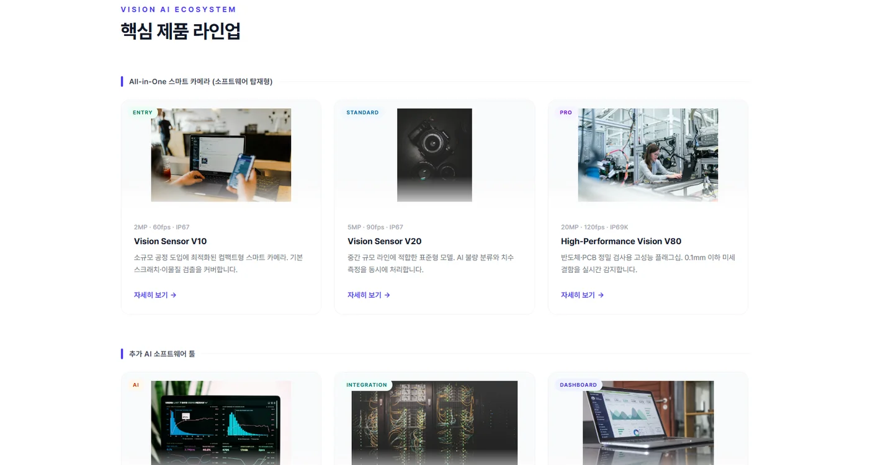The image size is (891, 465).
Task: Click the V80 description about 반도체·PCB 정밀 검사
Action: pyautogui.click(x=648, y=263)
